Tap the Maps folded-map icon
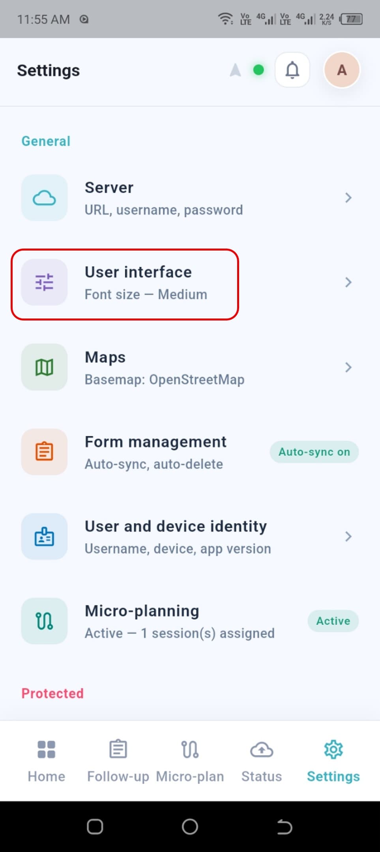Image resolution: width=380 pixels, height=852 pixels. [44, 367]
